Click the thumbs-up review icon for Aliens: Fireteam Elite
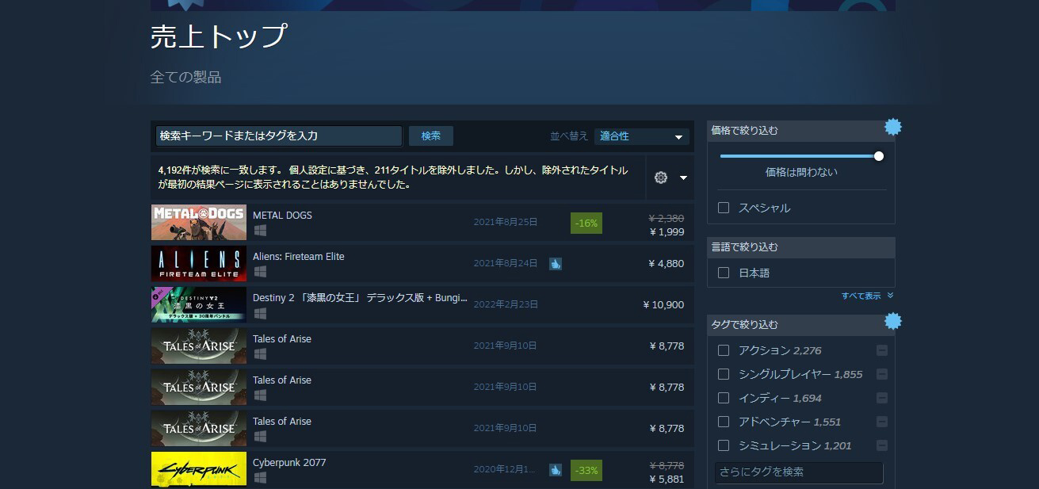 [x=556, y=264]
